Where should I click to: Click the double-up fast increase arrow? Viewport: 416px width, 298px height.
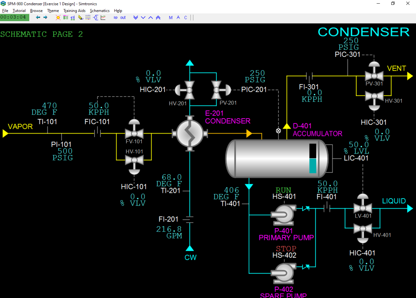pos(158,17)
